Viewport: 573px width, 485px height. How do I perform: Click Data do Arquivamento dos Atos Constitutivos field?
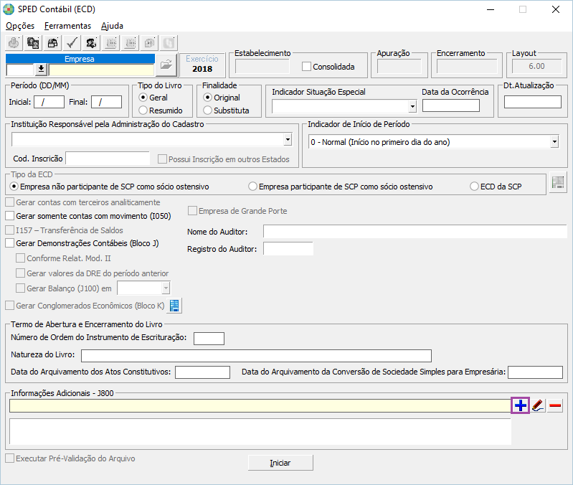tap(202, 372)
